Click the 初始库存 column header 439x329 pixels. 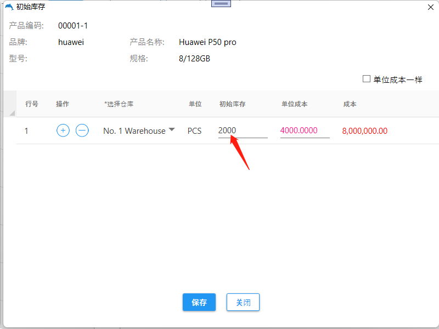tap(232, 104)
